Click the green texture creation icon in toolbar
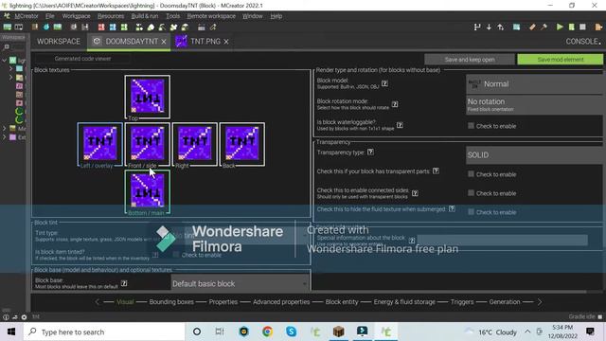Viewport: 606px width, 341px height. (124, 27)
